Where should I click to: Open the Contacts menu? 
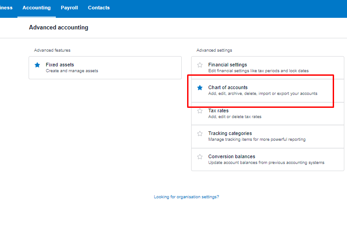coord(99,8)
